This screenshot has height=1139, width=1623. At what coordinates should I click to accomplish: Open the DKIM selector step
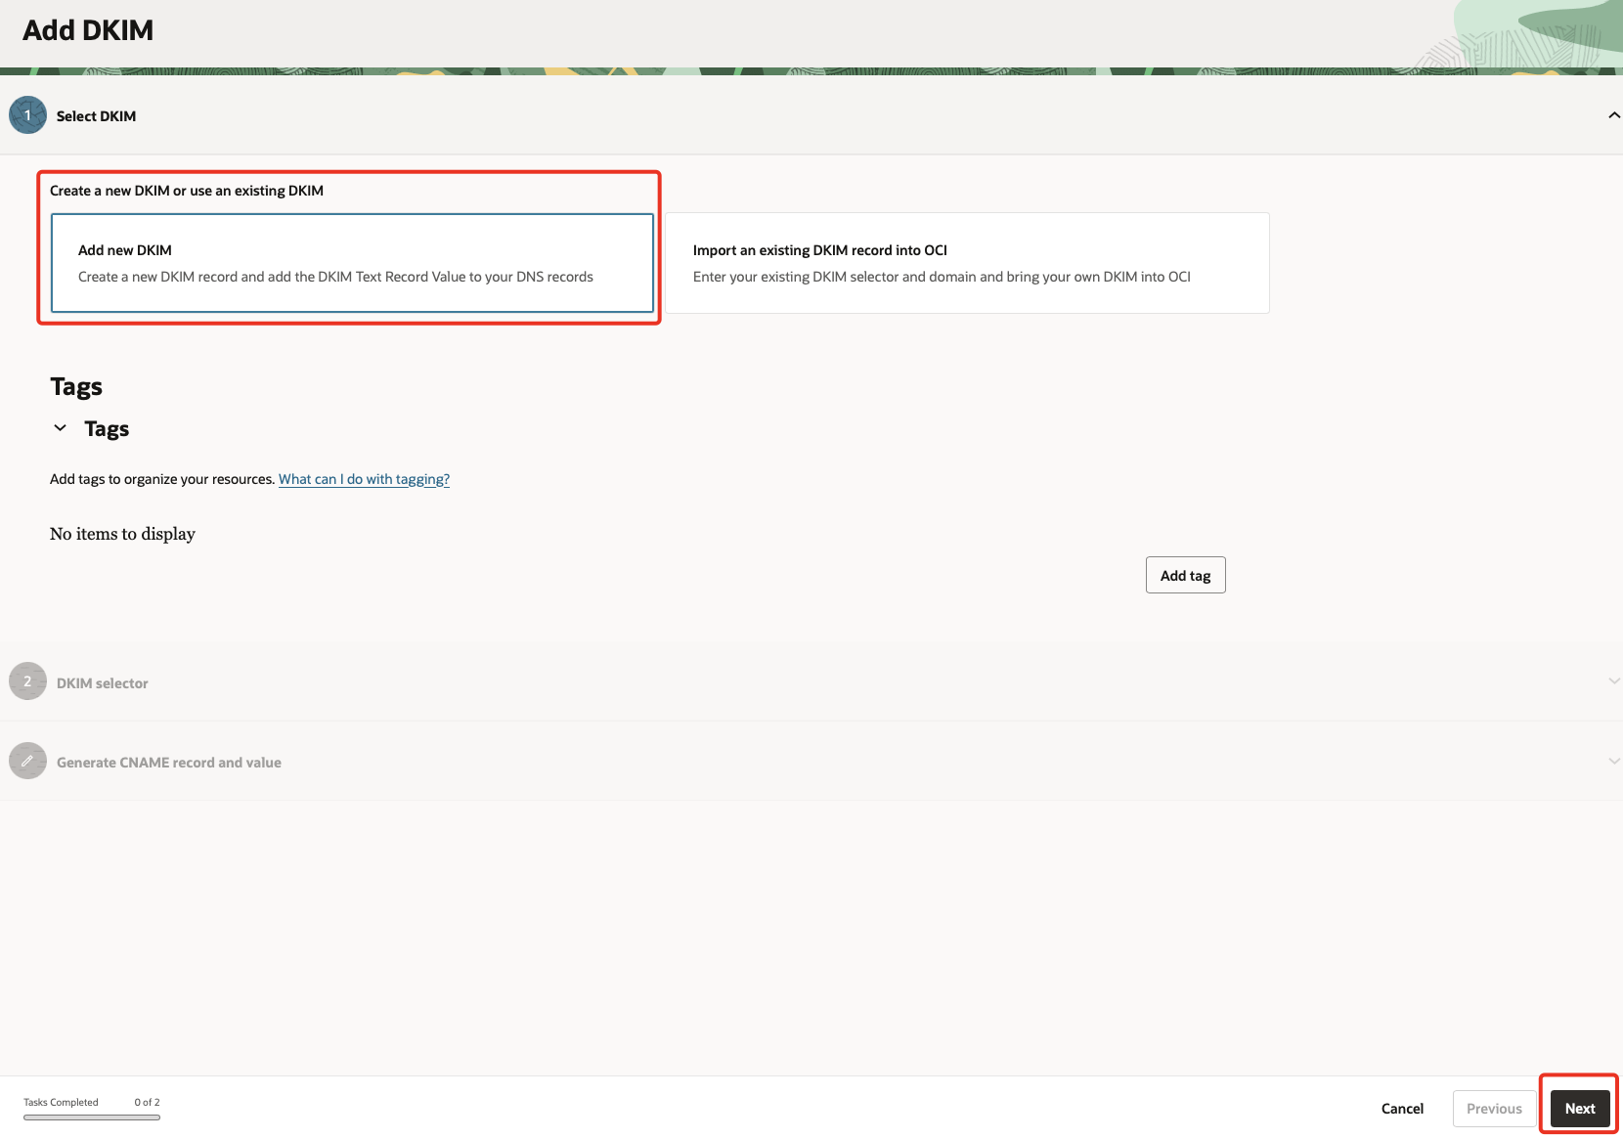tap(102, 681)
